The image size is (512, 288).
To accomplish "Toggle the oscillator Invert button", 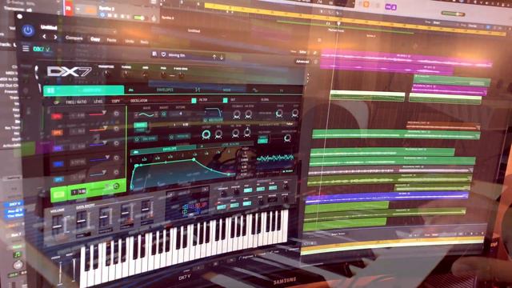I will (x=163, y=114).
